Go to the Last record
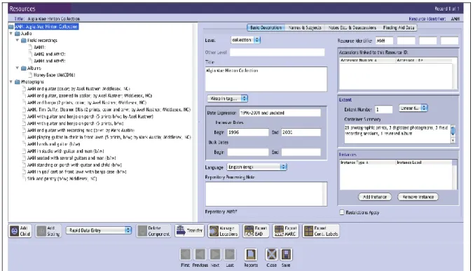 [x=230, y=254]
